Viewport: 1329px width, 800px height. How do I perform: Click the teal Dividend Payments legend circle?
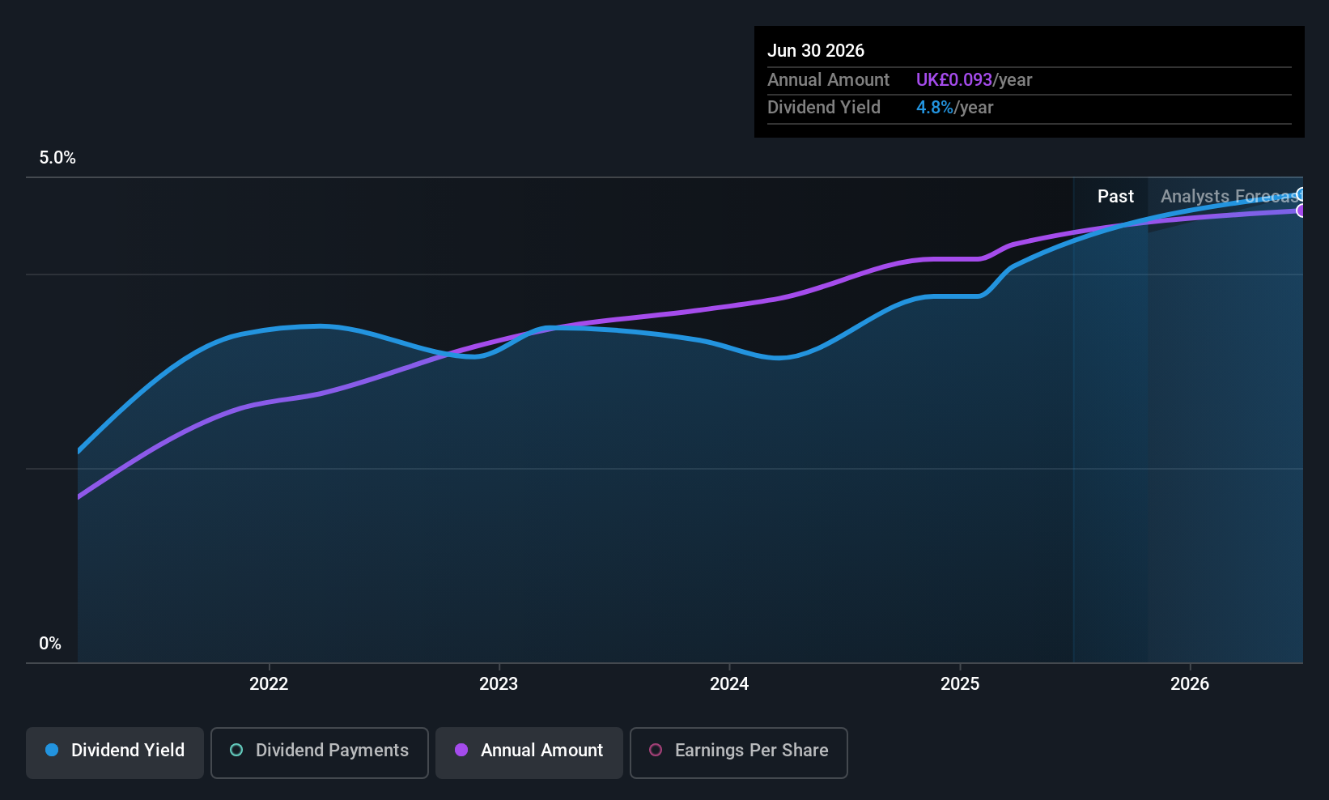236,750
